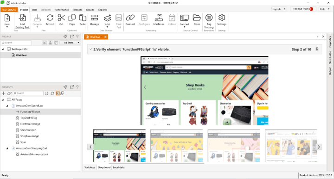Collapse the AmazonComSpendLess node
334x179 pixels.
7,106
